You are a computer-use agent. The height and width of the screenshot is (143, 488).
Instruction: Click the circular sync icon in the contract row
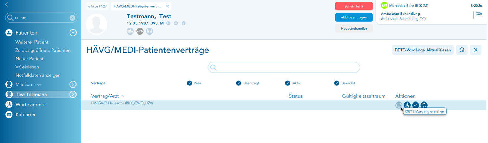pos(424,105)
